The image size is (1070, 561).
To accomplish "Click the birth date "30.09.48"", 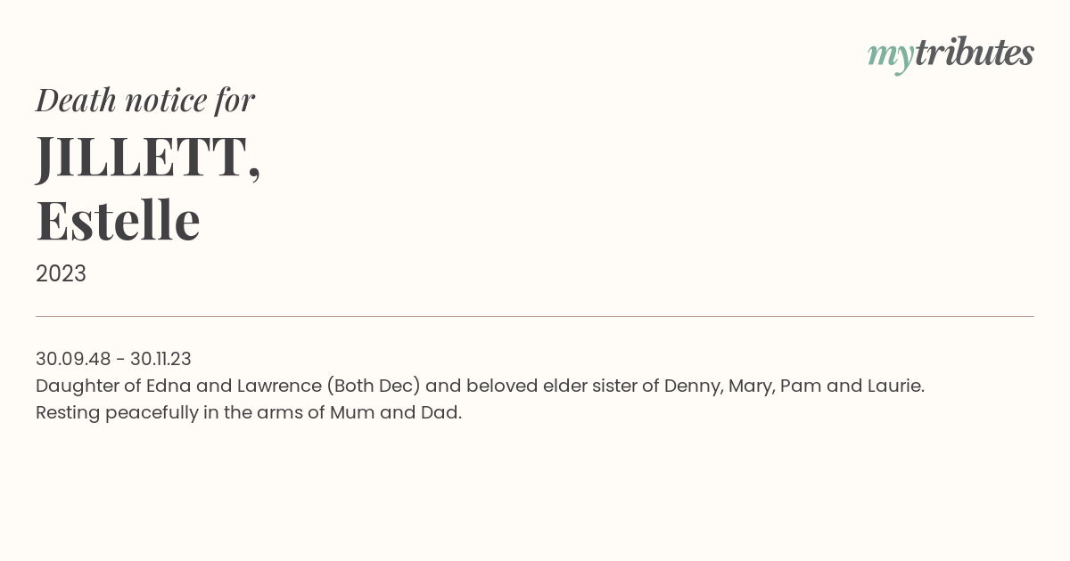I will [x=73, y=359].
